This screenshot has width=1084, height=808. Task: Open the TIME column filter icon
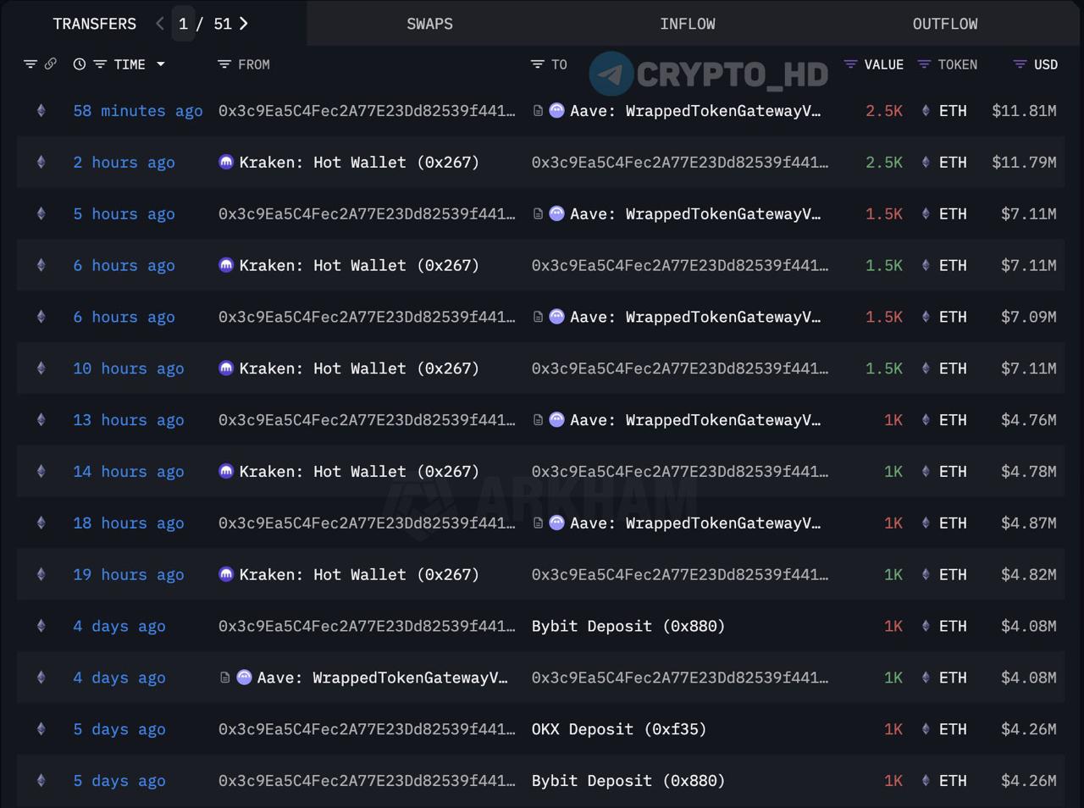[x=100, y=64]
